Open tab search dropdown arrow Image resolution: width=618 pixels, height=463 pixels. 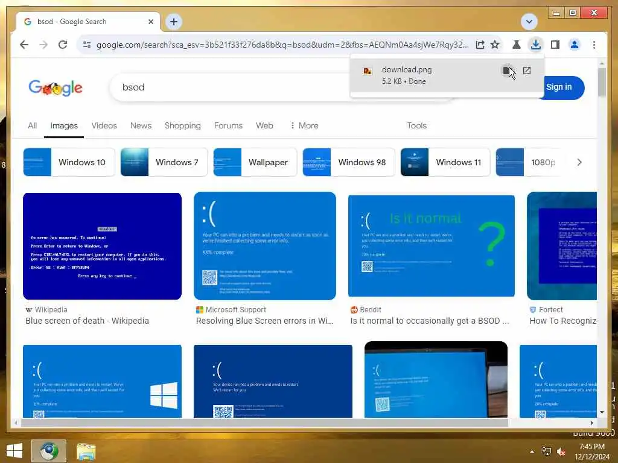(529, 22)
